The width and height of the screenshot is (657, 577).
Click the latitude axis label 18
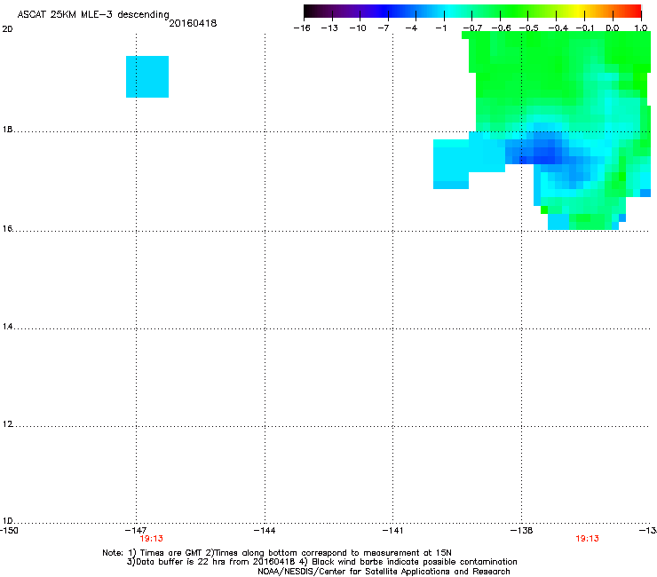click(x=7, y=130)
